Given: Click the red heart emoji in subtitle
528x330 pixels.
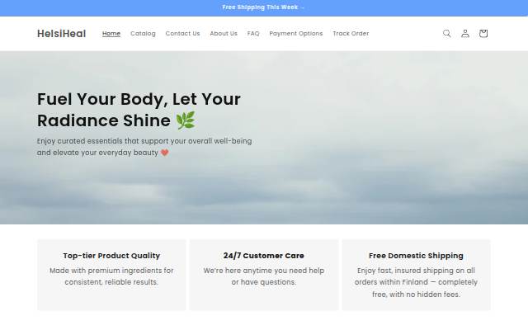Looking at the screenshot, I should click(164, 153).
